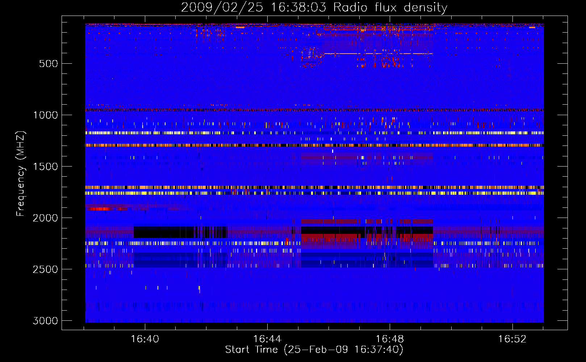Click the 1000 frequency tick label

(x=45, y=115)
